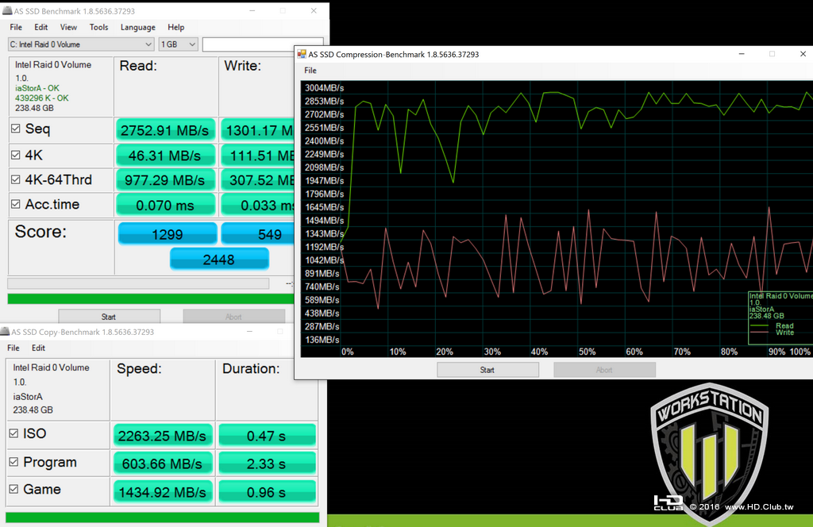
Task: Click the 439296 K - OK alignment text
Action: click(x=41, y=98)
